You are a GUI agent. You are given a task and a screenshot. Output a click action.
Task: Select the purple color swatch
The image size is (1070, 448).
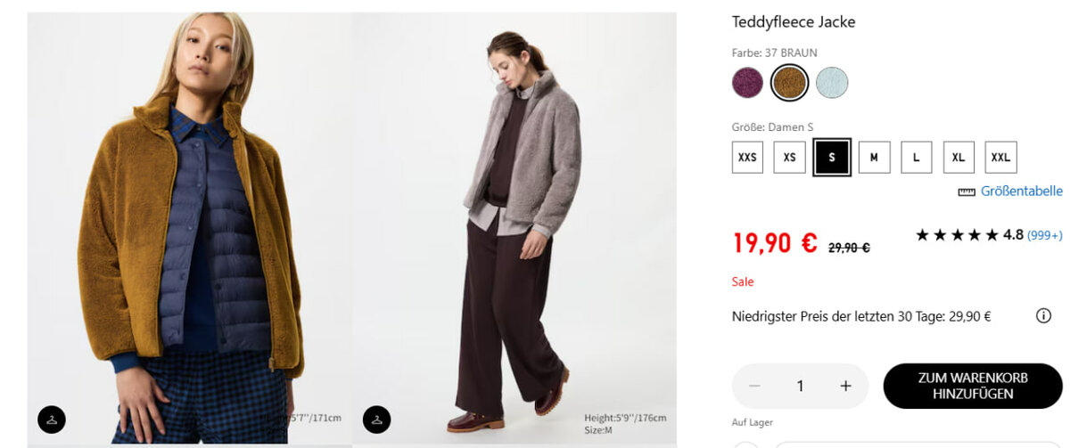point(747,83)
